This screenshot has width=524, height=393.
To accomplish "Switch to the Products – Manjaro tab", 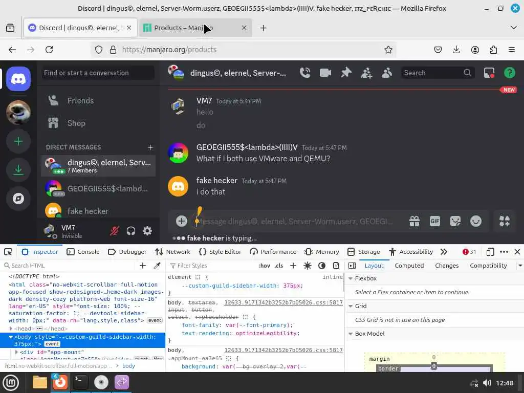I will [195, 28].
